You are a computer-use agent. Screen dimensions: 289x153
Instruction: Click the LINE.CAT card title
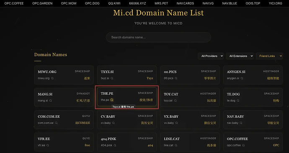[x=172, y=139]
